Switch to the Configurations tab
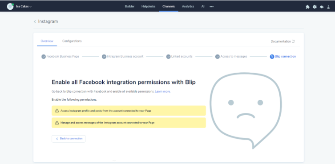335x164 pixels. click(x=72, y=41)
